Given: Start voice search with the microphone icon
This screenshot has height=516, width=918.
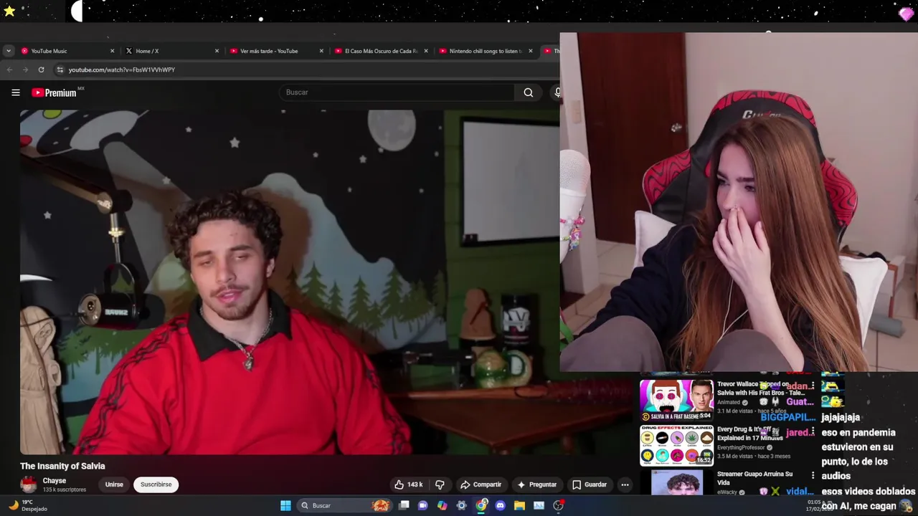Looking at the screenshot, I should pos(557,92).
